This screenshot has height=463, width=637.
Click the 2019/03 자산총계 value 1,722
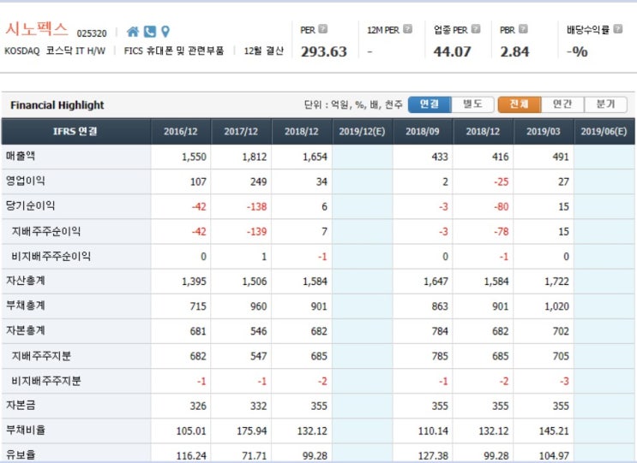click(x=556, y=282)
